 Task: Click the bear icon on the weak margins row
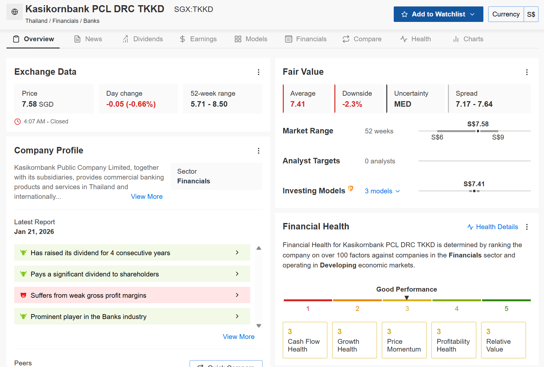pos(23,295)
